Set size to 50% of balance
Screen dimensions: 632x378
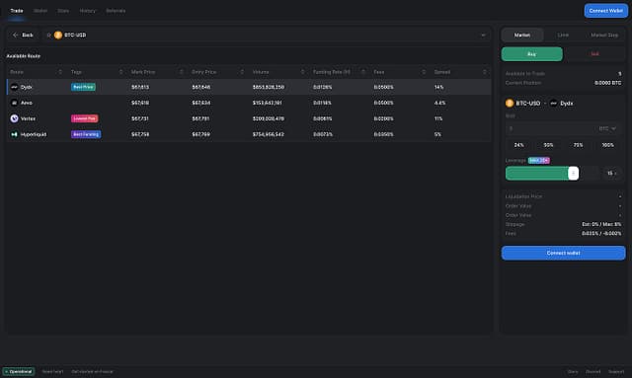tap(548, 145)
